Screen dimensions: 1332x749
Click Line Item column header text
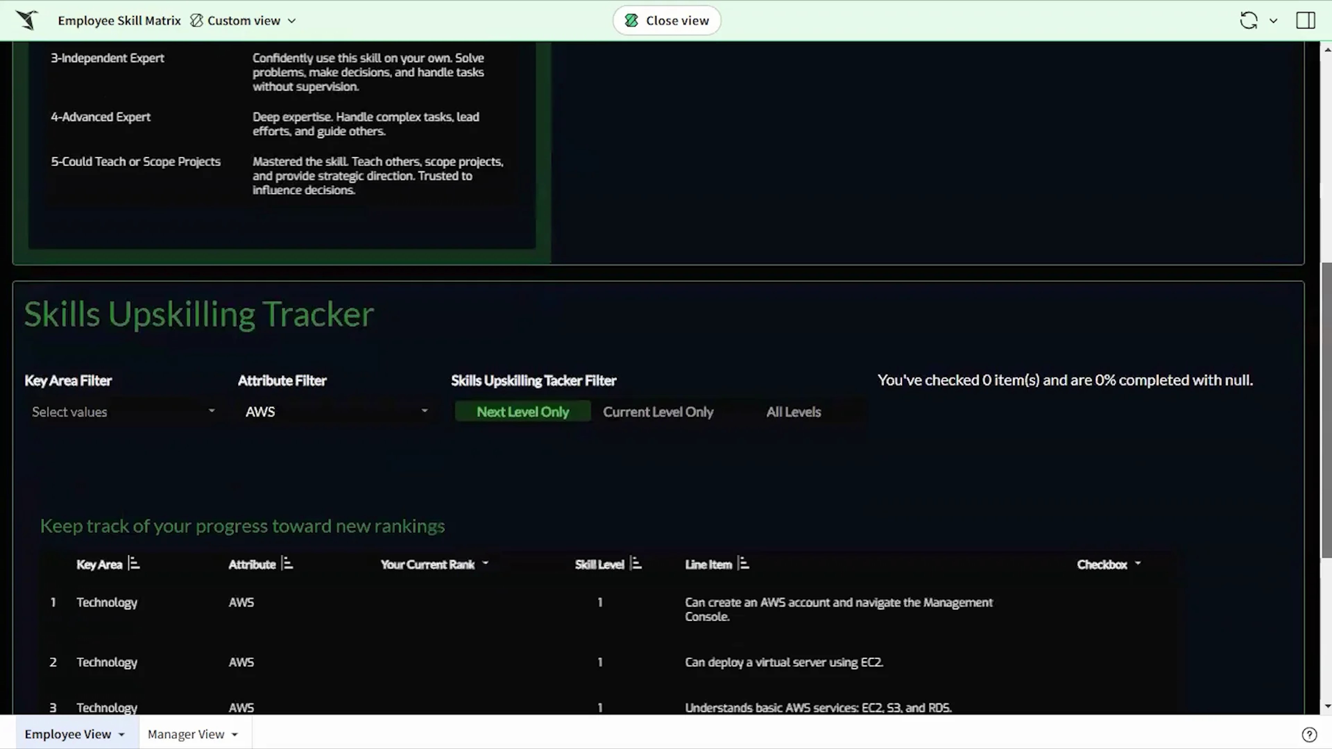[x=708, y=565]
